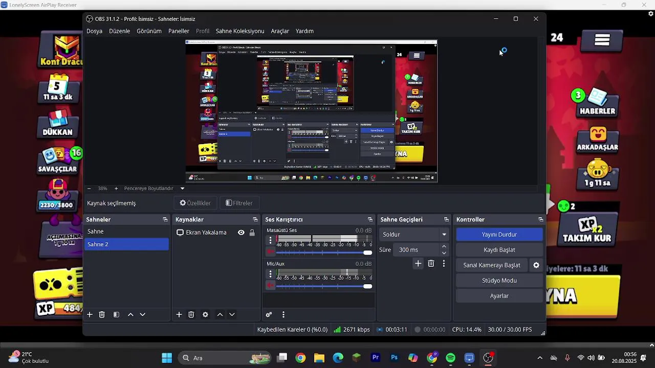Open virtual camera settings gear
This screenshot has width=655, height=368.
pos(536,265)
